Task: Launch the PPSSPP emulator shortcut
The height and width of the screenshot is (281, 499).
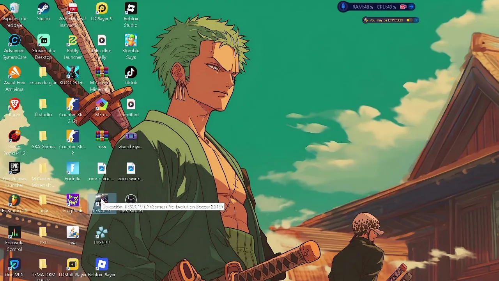Action: pos(102,236)
